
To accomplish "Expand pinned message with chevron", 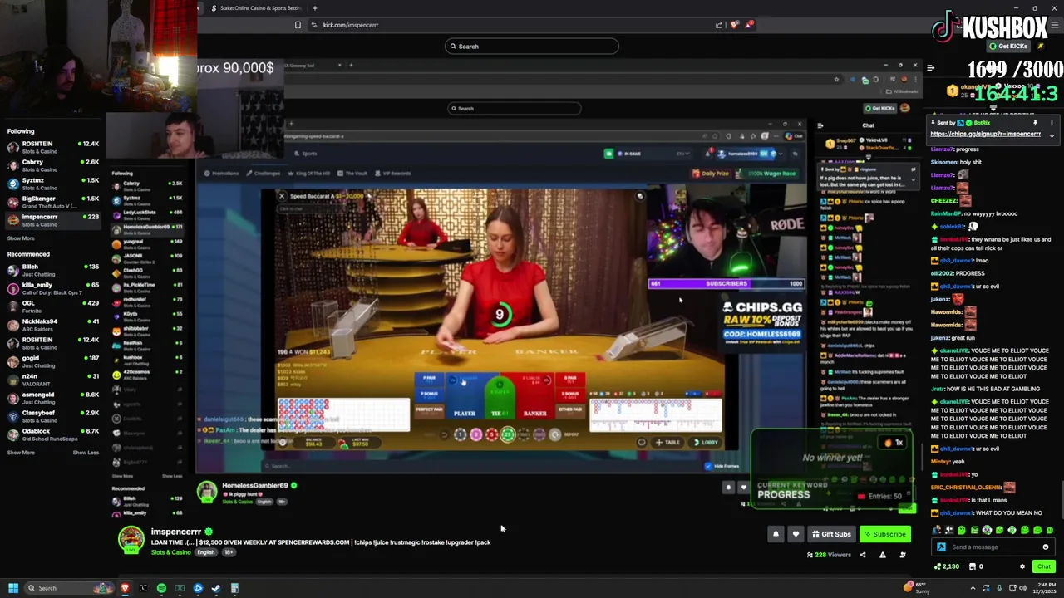I will pyautogui.click(x=1052, y=135).
